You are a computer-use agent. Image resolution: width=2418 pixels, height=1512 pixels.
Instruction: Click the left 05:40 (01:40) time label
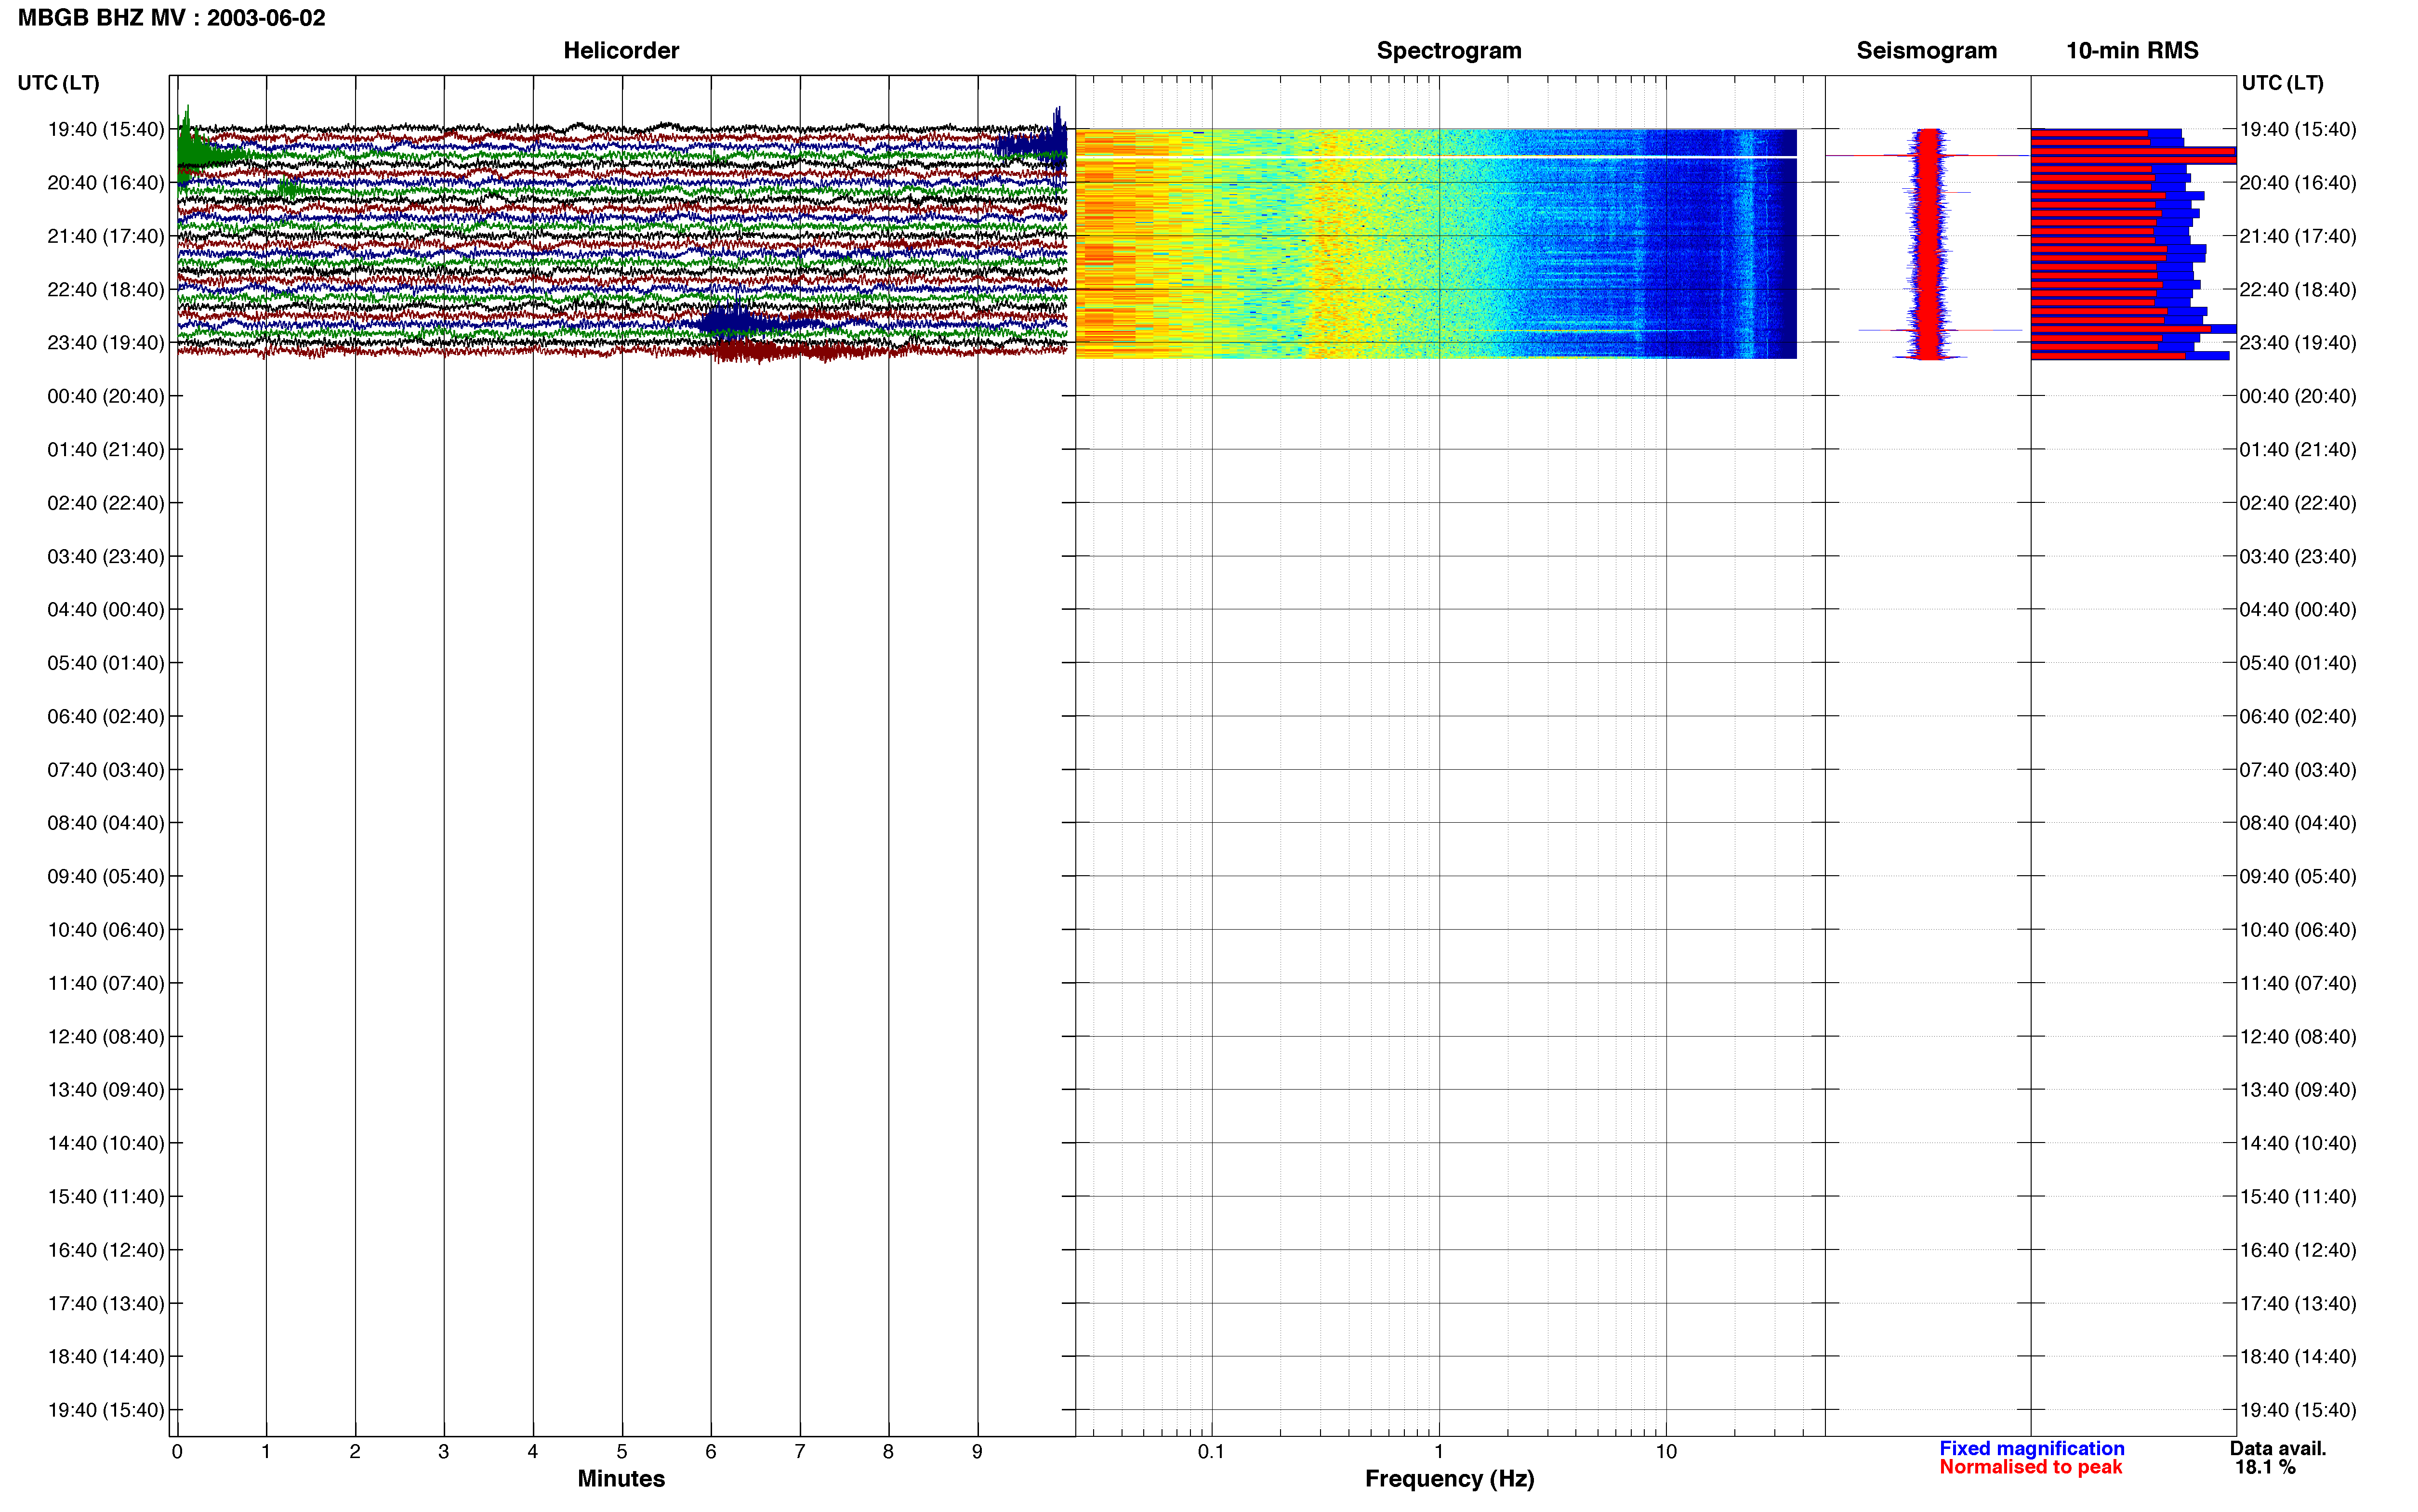point(106,663)
